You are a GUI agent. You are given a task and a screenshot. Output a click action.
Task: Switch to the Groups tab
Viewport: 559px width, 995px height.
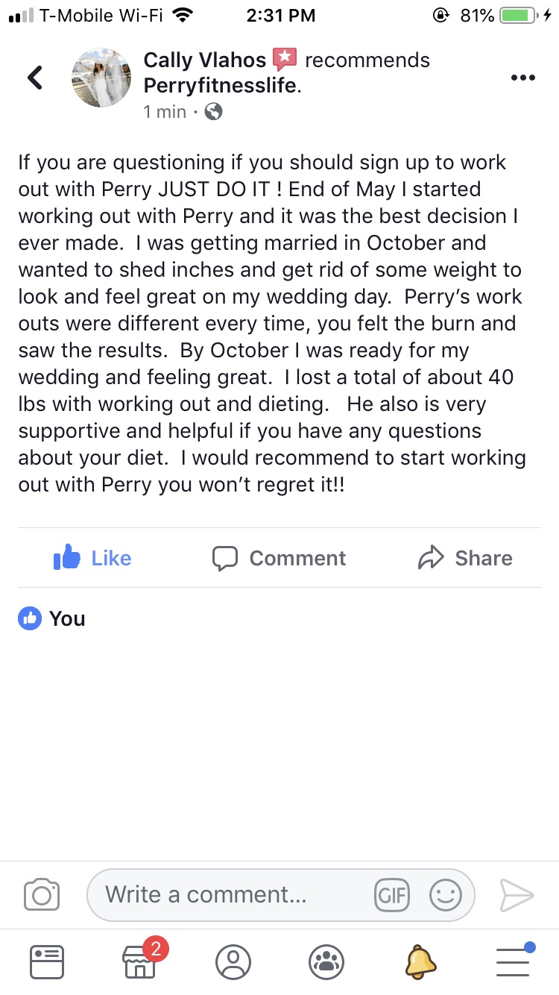326,961
